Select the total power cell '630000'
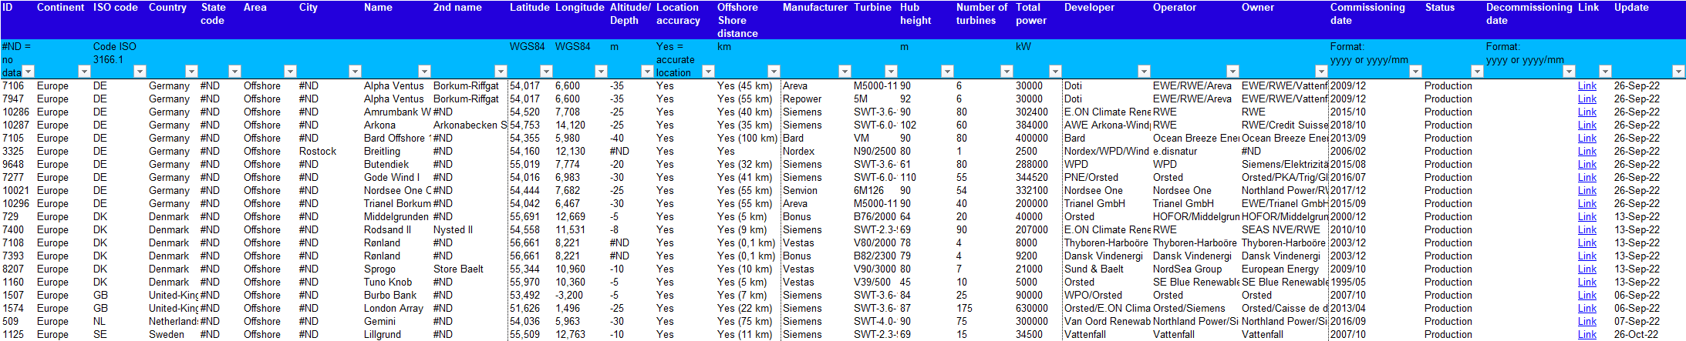The image size is (1686, 341). [1038, 309]
